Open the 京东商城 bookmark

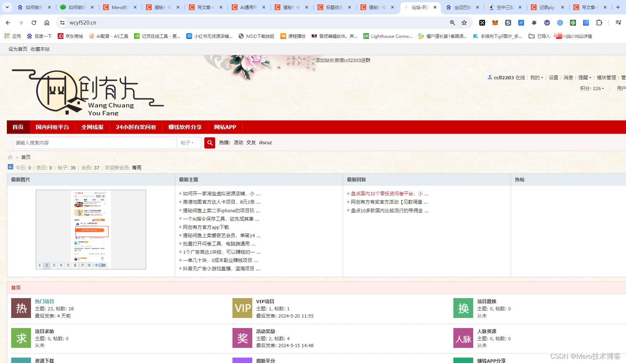point(70,36)
